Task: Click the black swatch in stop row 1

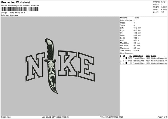Action: 127,58
